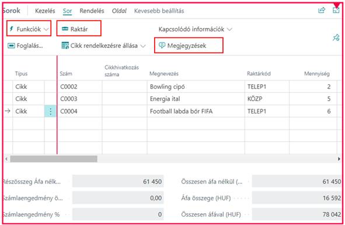
Task: Click Cikk type cell in C0004 row
Action: click(29, 111)
